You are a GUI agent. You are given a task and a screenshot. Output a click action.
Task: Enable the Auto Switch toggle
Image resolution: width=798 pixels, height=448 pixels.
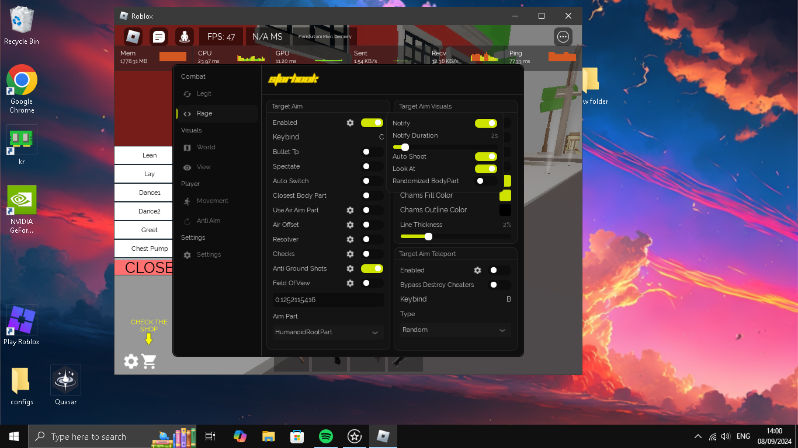(x=372, y=181)
